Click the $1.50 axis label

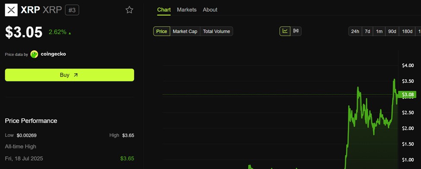(x=408, y=144)
